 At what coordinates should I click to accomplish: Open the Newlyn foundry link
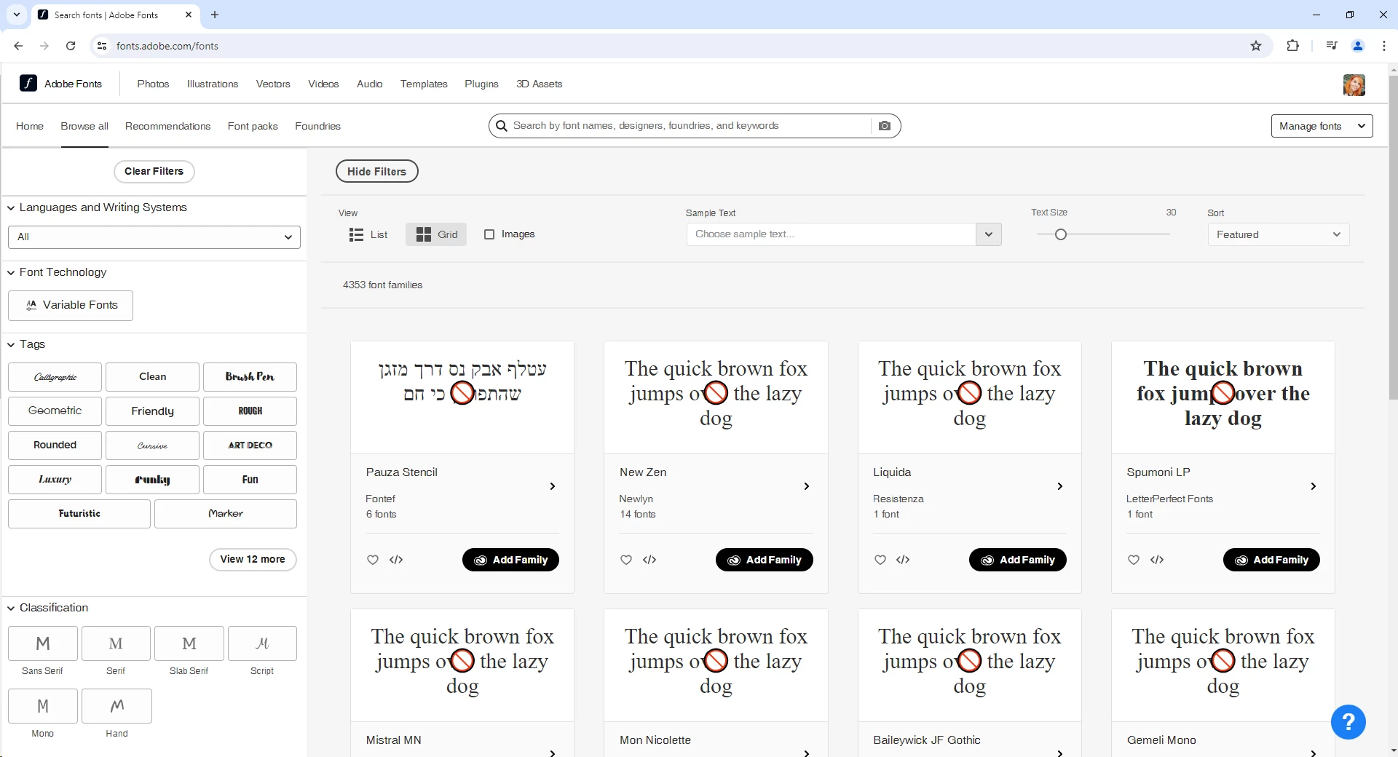click(636, 499)
